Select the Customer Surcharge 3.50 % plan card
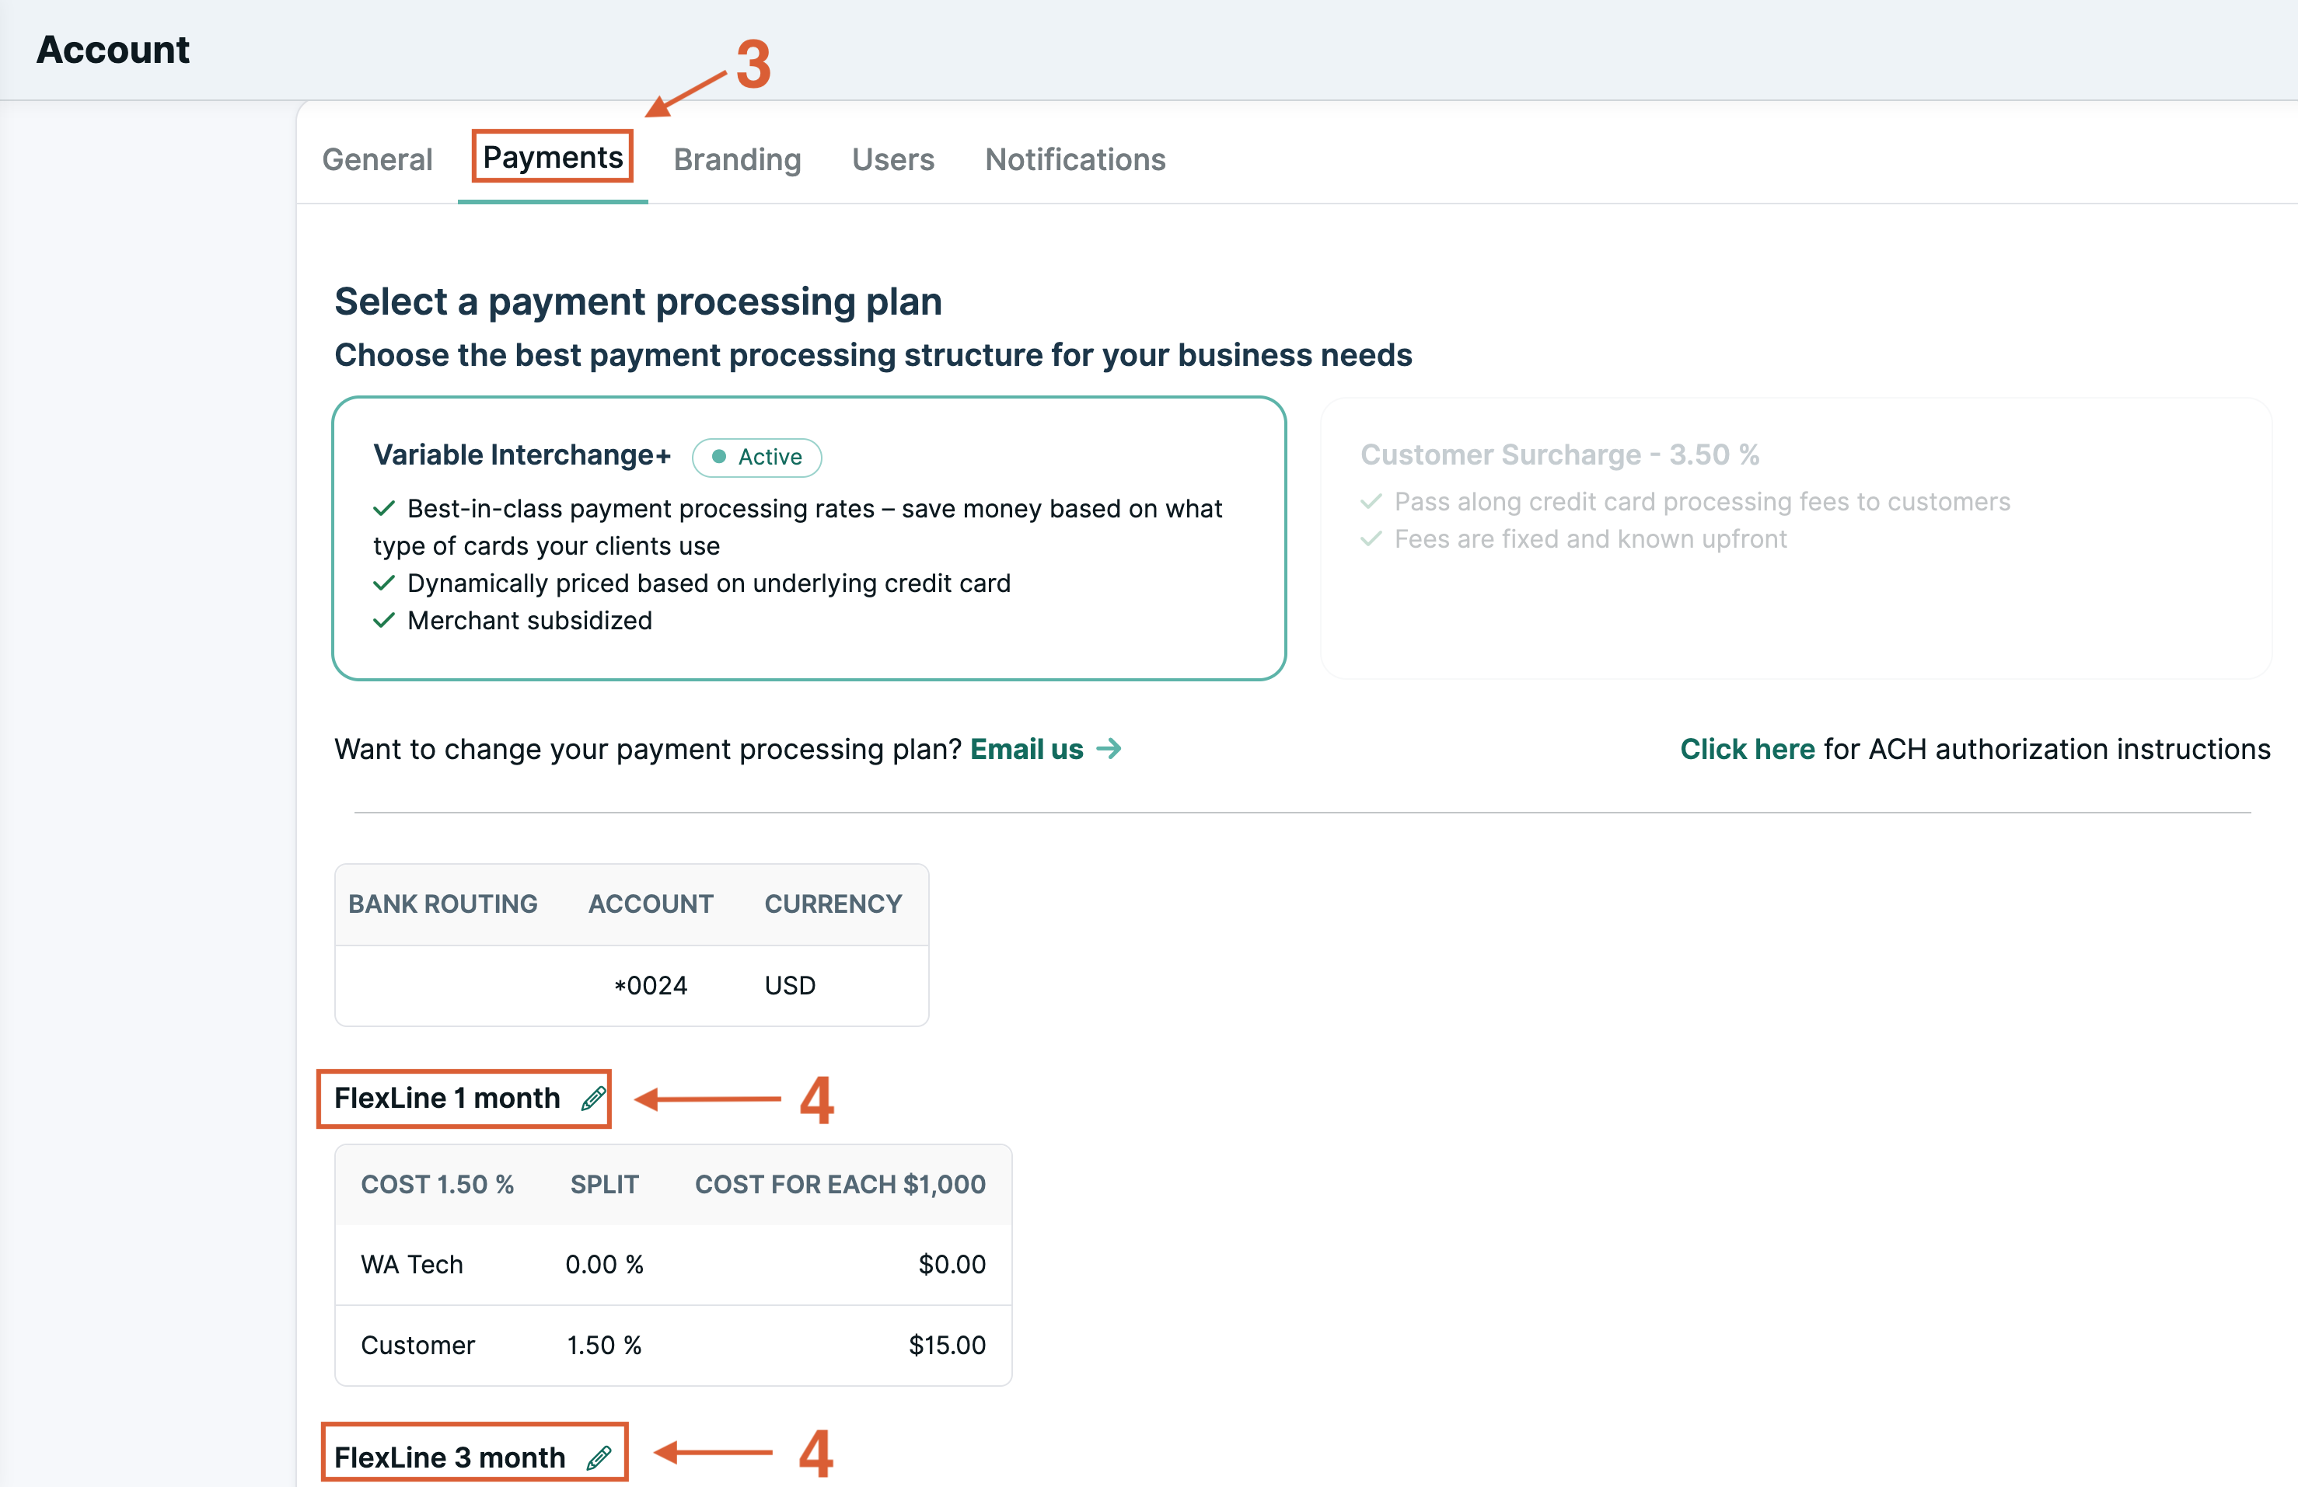 click(x=1796, y=538)
